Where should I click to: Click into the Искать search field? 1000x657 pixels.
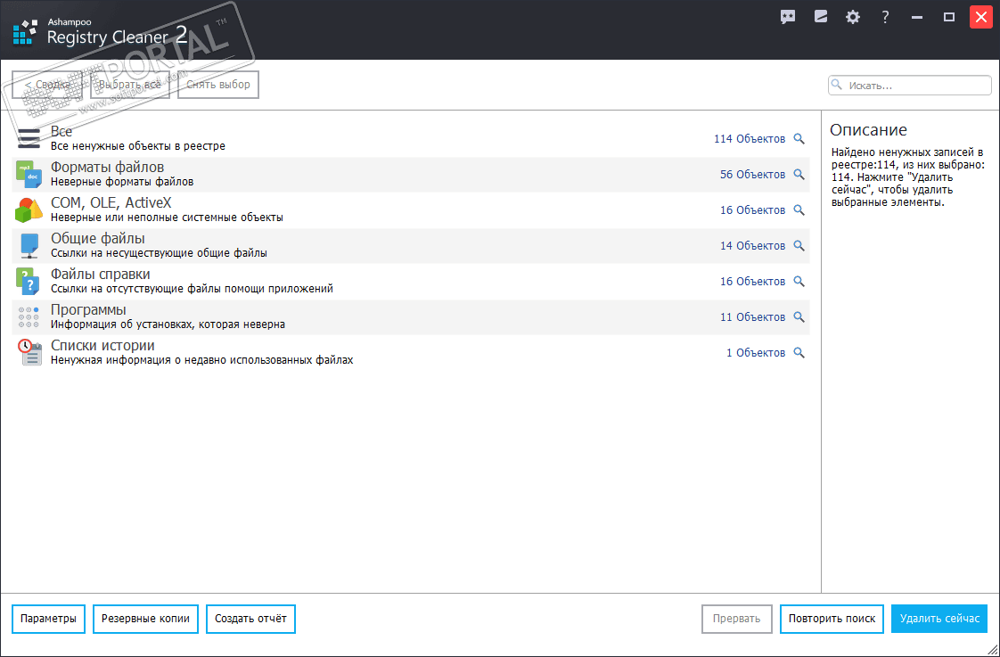[909, 86]
